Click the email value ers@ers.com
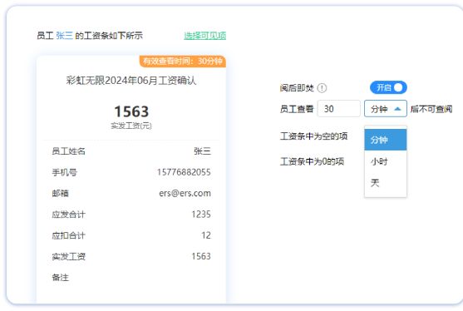 click(x=185, y=193)
